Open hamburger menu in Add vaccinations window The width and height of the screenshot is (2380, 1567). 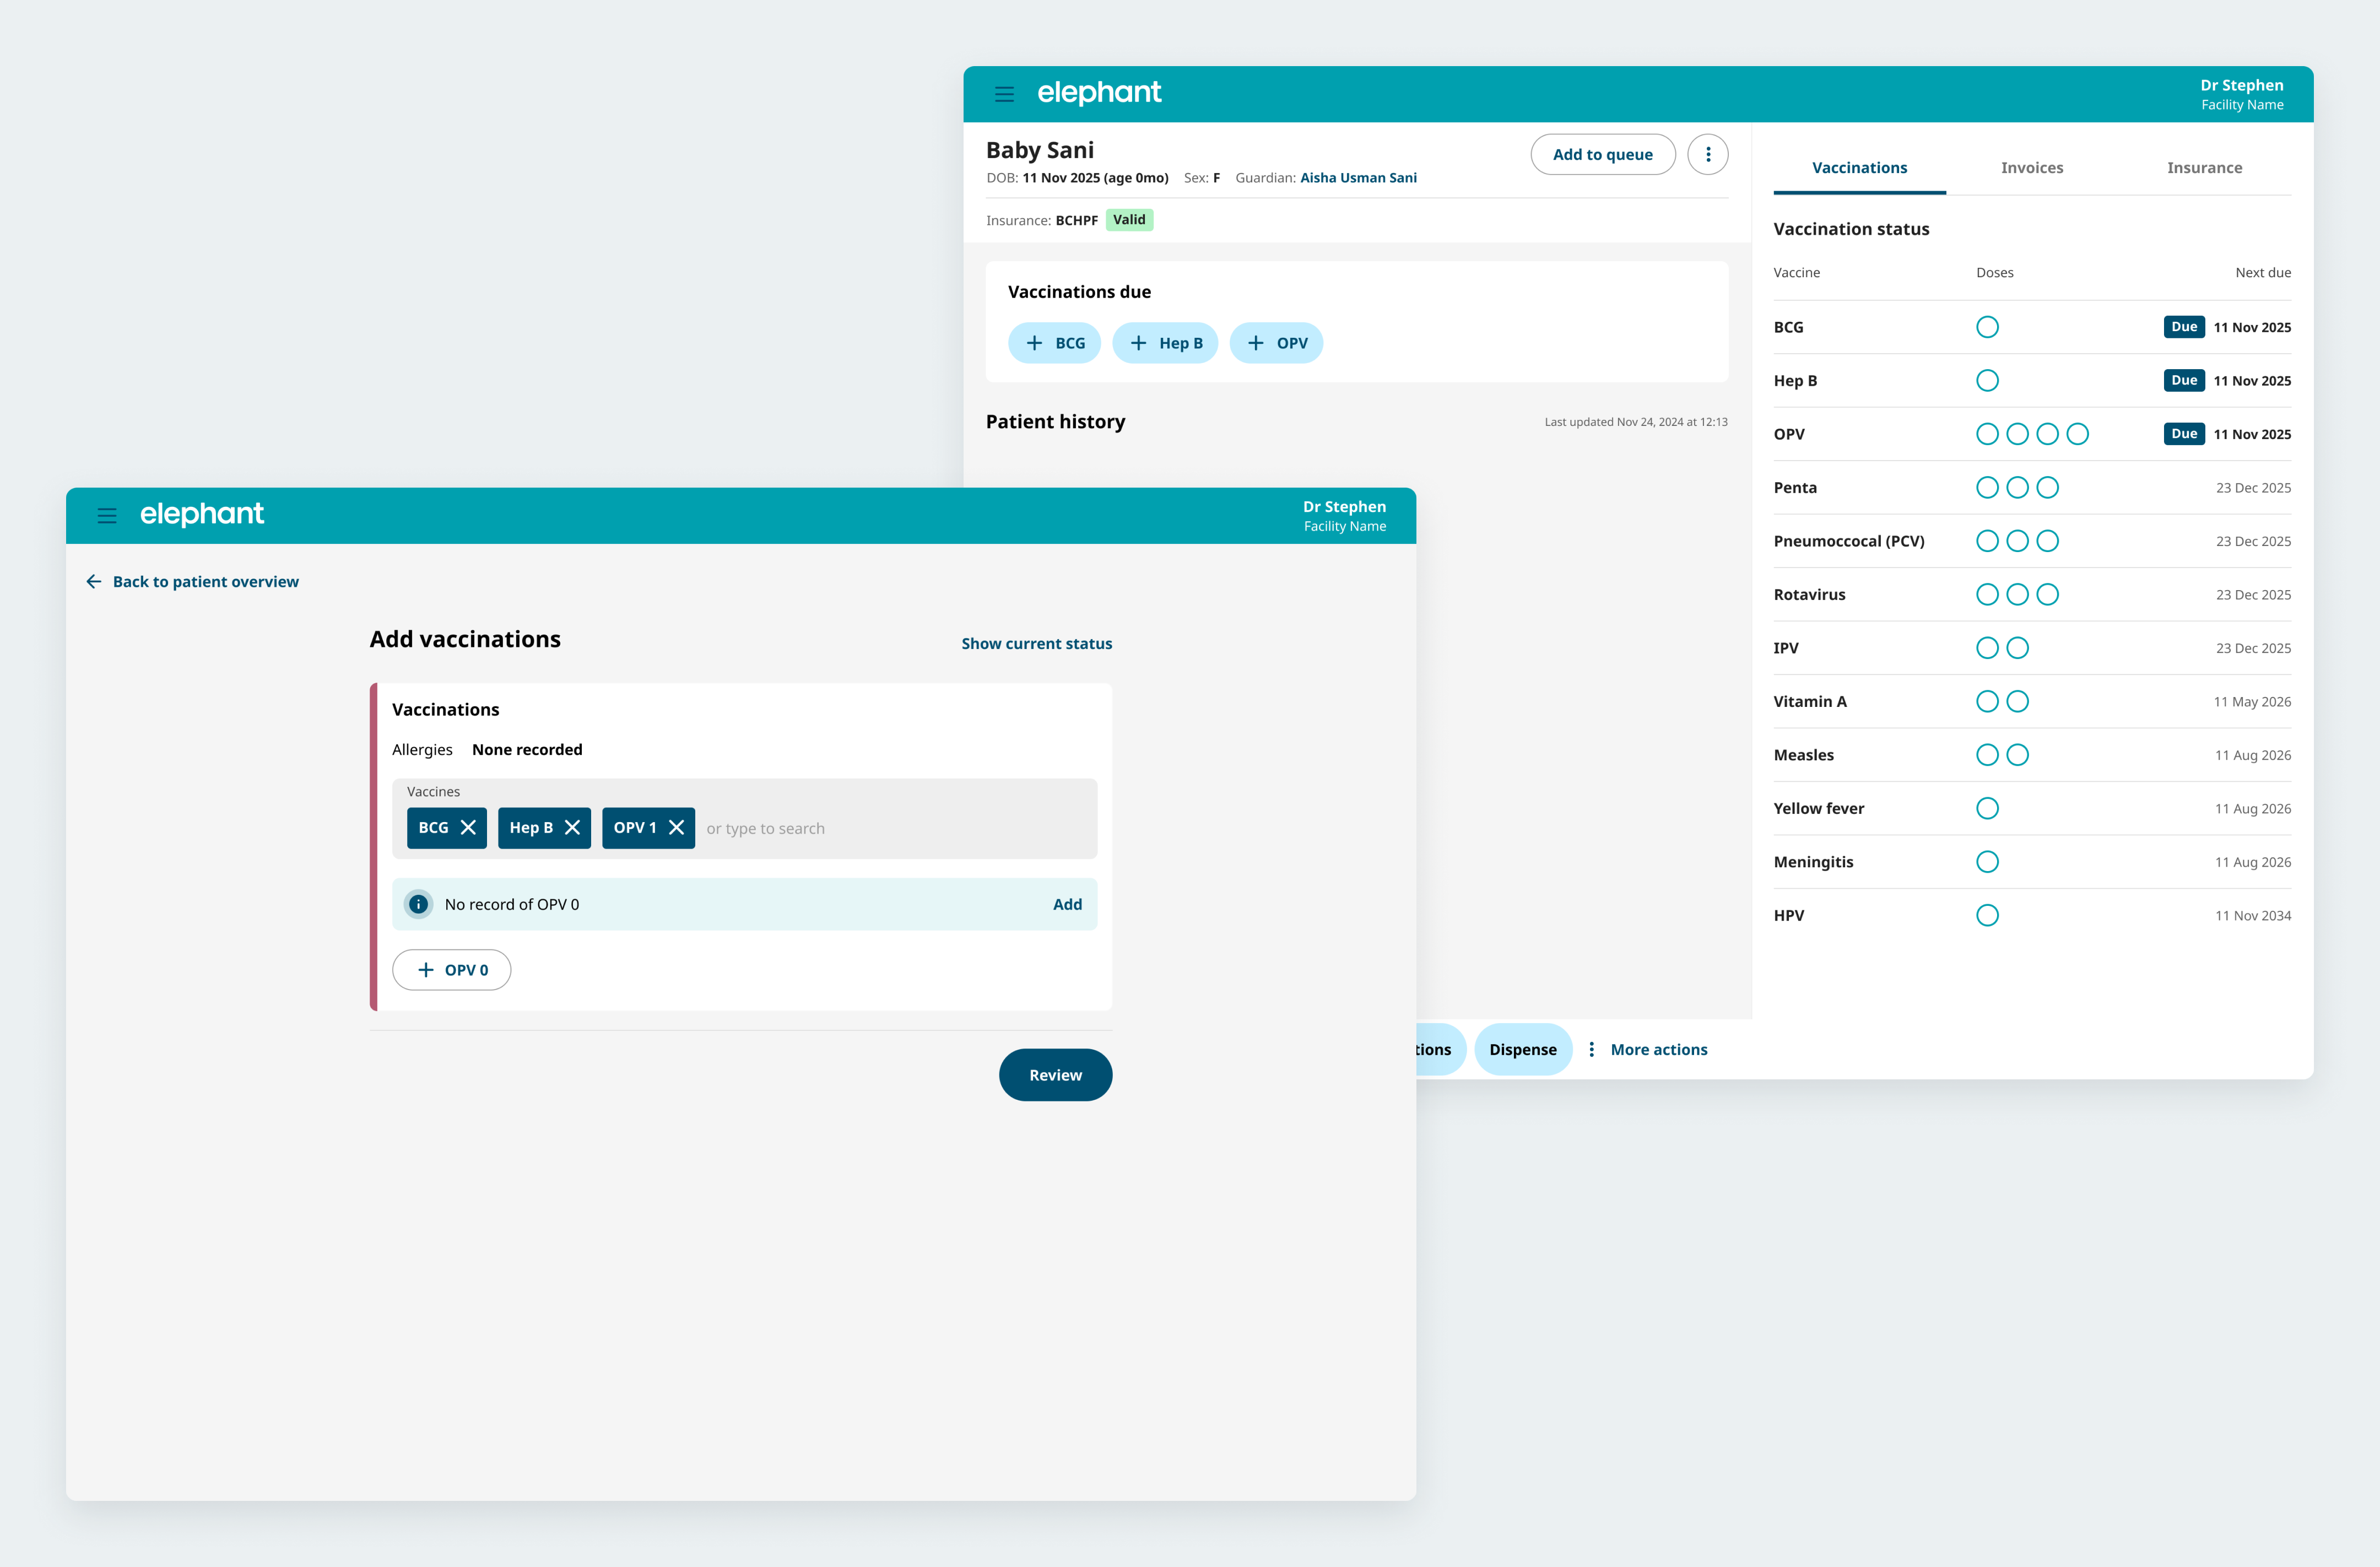click(x=107, y=516)
